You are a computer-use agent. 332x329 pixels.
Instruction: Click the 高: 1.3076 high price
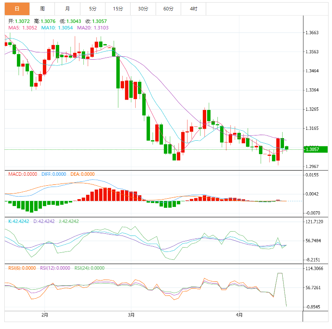(45, 21)
